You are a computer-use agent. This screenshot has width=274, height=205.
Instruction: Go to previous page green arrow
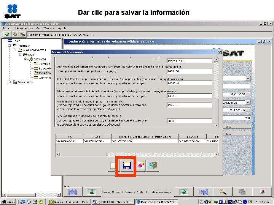(92, 192)
